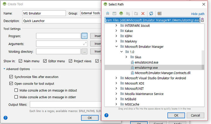Expand Mozilla Maintenance Service folder
Image resolution: width=211 pixels, height=124 pixels.
[x=116, y=94]
